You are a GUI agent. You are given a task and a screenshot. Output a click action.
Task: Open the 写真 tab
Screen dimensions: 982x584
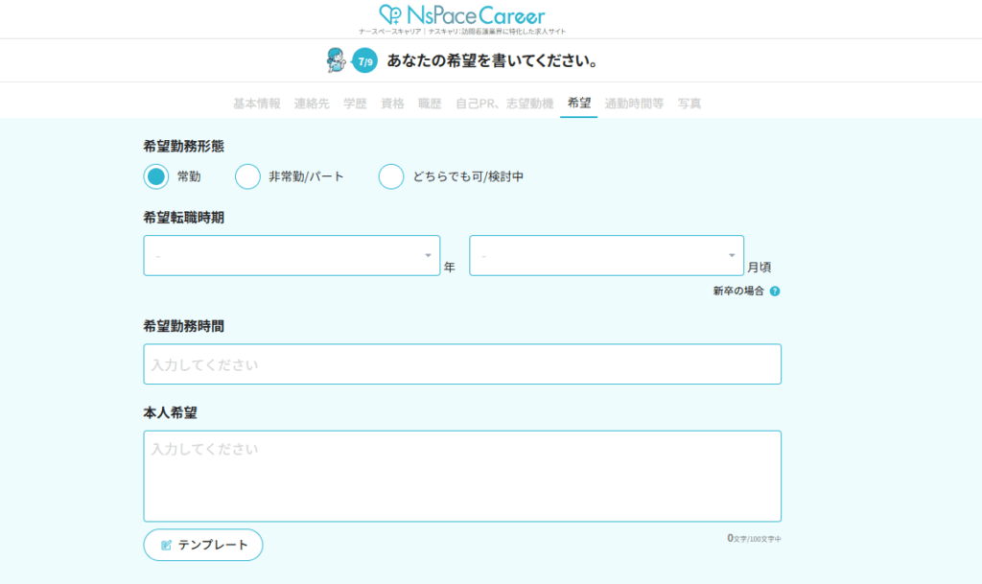coord(690,104)
